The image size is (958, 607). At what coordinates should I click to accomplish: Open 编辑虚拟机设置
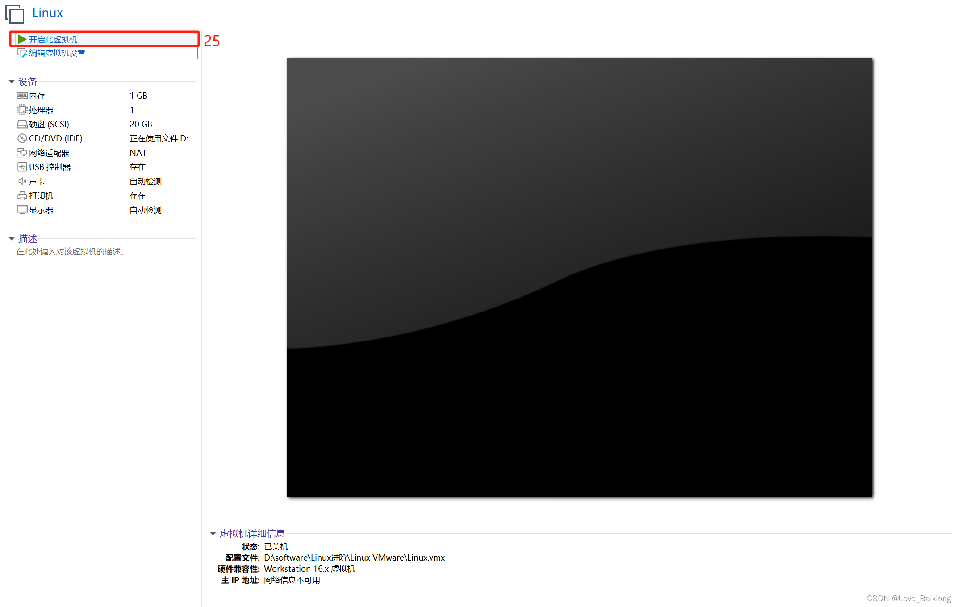pos(57,52)
